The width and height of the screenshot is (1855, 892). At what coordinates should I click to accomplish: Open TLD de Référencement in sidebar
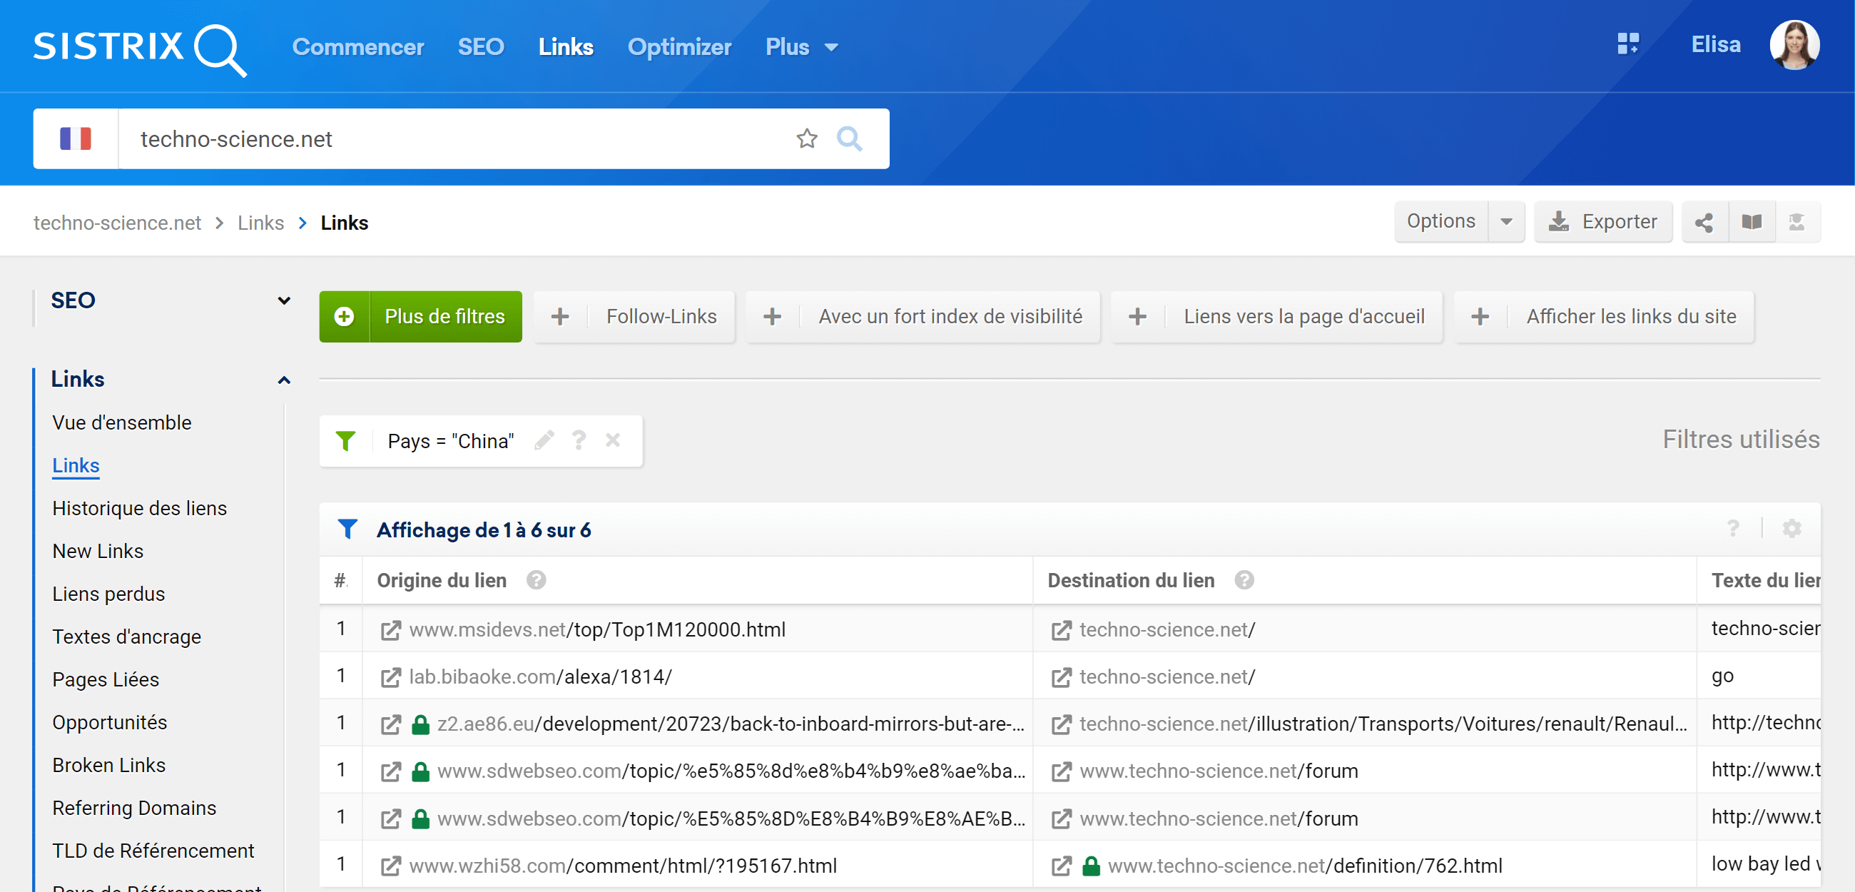[x=153, y=851]
